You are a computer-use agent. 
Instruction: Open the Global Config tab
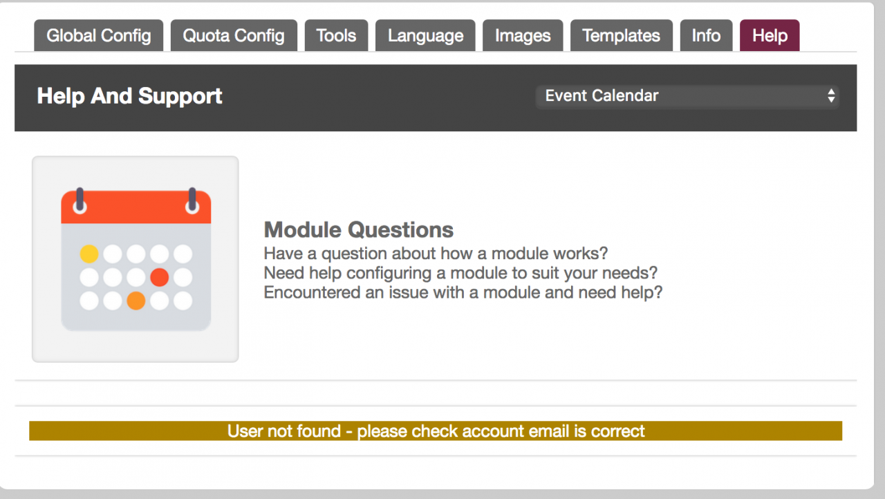tap(99, 36)
